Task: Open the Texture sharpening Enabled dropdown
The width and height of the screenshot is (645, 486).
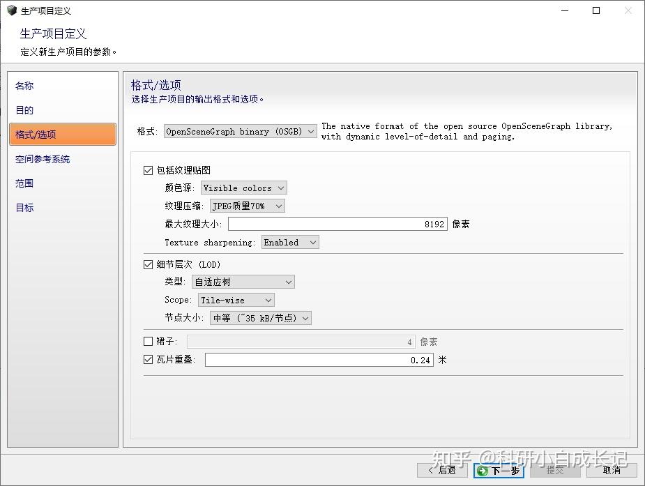Action: point(290,242)
